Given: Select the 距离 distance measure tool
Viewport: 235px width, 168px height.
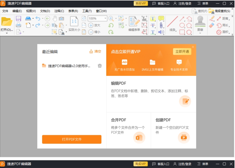Looking at the screenshot, I should 223,19.
